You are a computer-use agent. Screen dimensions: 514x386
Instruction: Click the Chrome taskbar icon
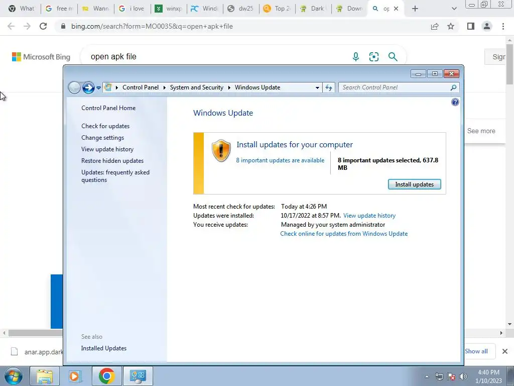click(106, 376)
